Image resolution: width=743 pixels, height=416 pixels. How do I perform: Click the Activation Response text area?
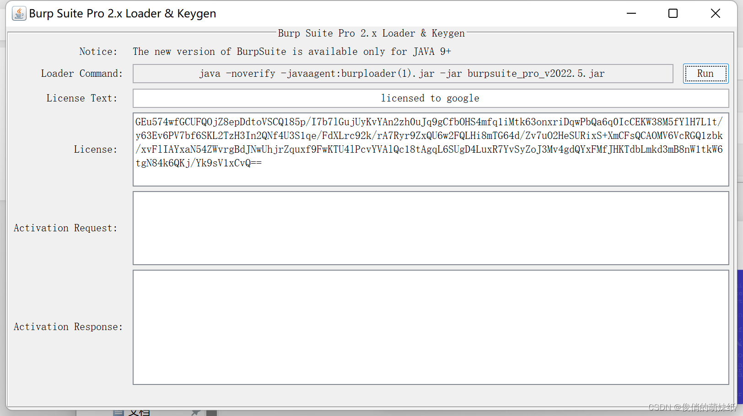coord(431,327)
